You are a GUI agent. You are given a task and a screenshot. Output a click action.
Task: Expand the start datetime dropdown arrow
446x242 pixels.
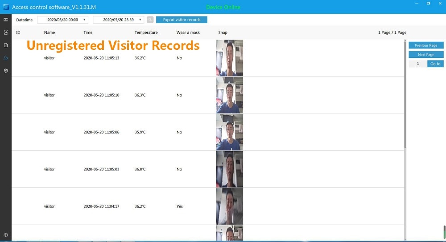(x=84, y=20)
